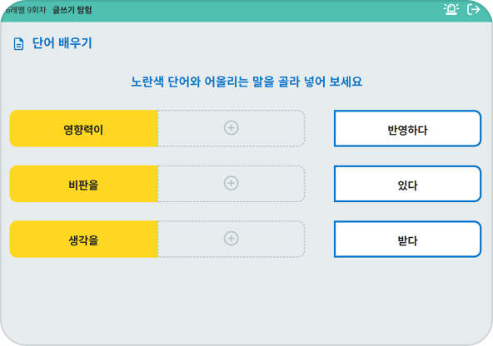
Task: Click the 단어 배우기 section heading
Action: coord(62,43)
